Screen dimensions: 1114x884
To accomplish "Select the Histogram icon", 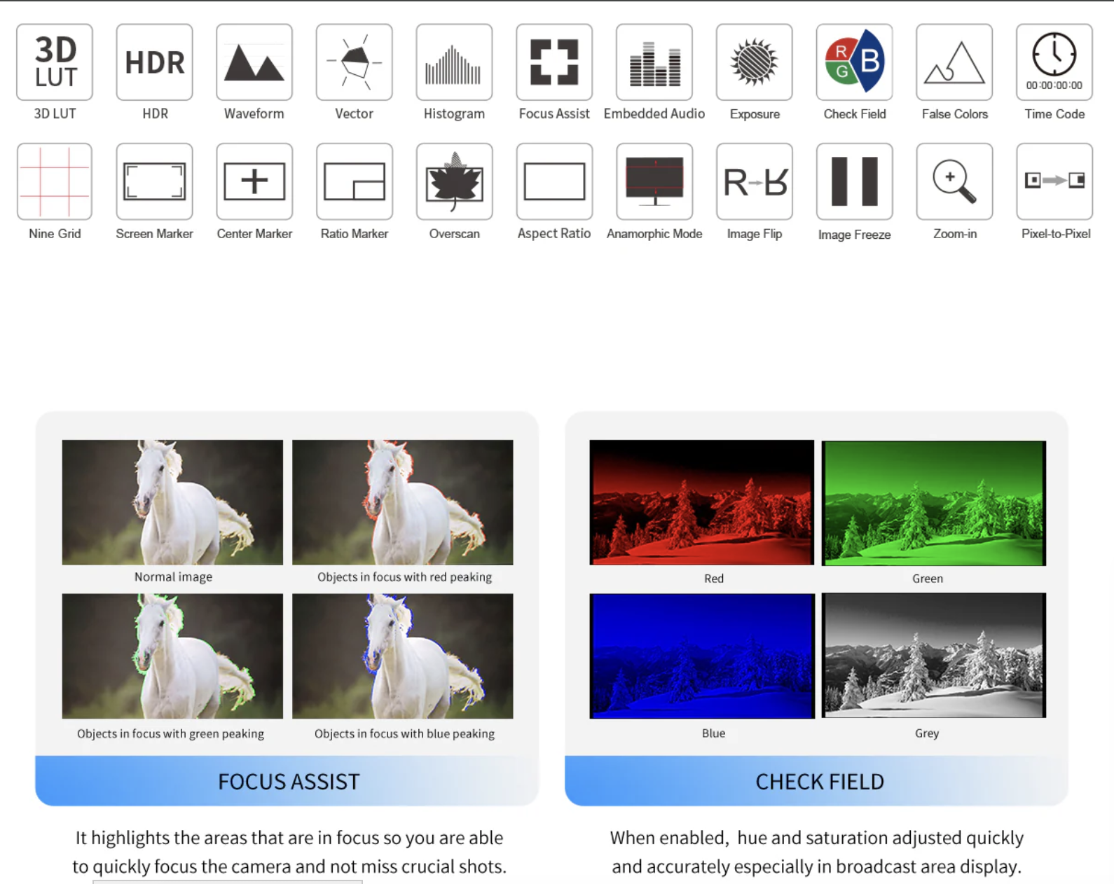I will click(x=454, y=62).
